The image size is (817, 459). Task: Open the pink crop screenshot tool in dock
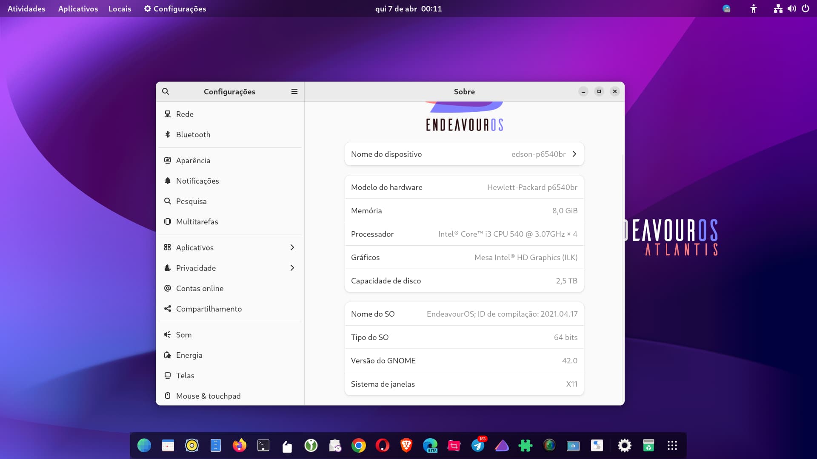point(454,445)
